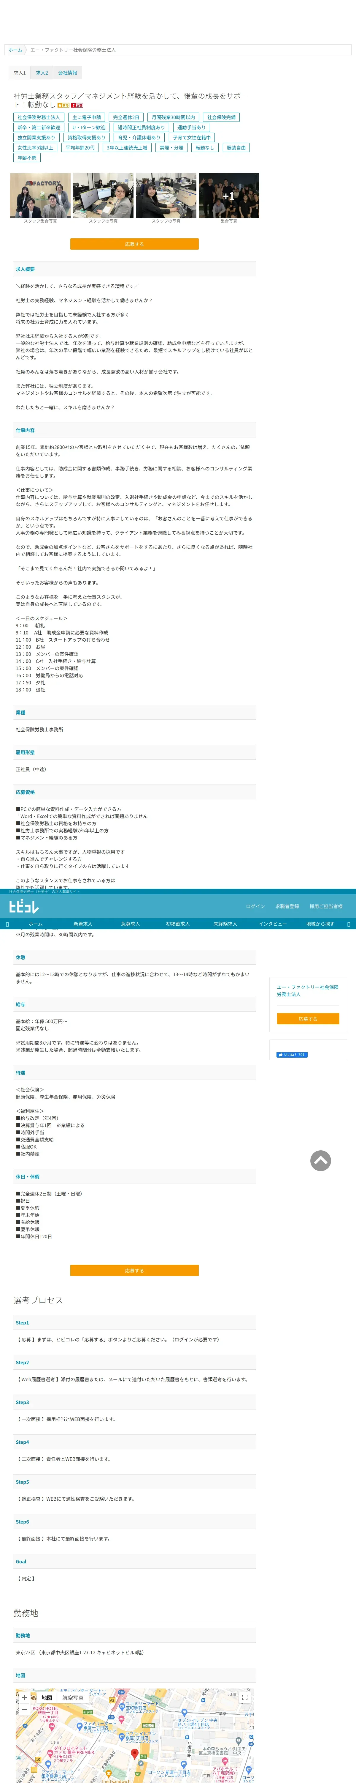Click the 転勤なし tag

pos(205,147)
